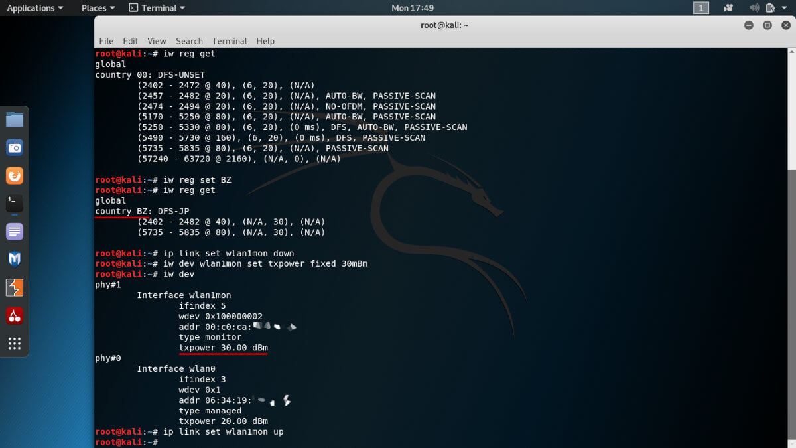796x448 pixels.
Task: Show all applications grid icon
Action: [15, 343]
